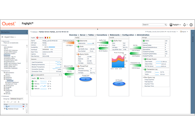The width and height of the screenshot is (195, 135).
Task: Open the Configuration tab
Action: click(128, 35)
